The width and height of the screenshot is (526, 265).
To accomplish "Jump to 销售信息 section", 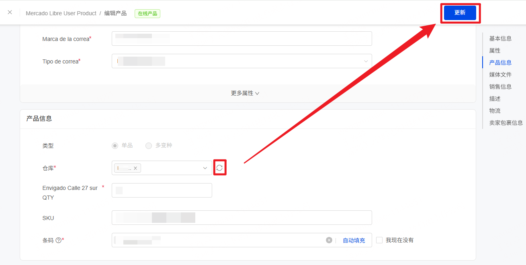I will [500, 87].
